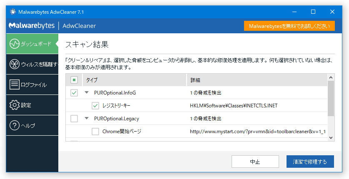Open the ログファイル sidebar tab

coord(32,85)
